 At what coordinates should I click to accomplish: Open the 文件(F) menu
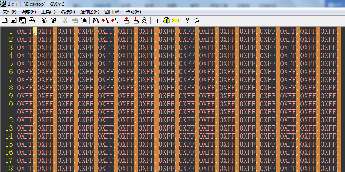[10, 12]
